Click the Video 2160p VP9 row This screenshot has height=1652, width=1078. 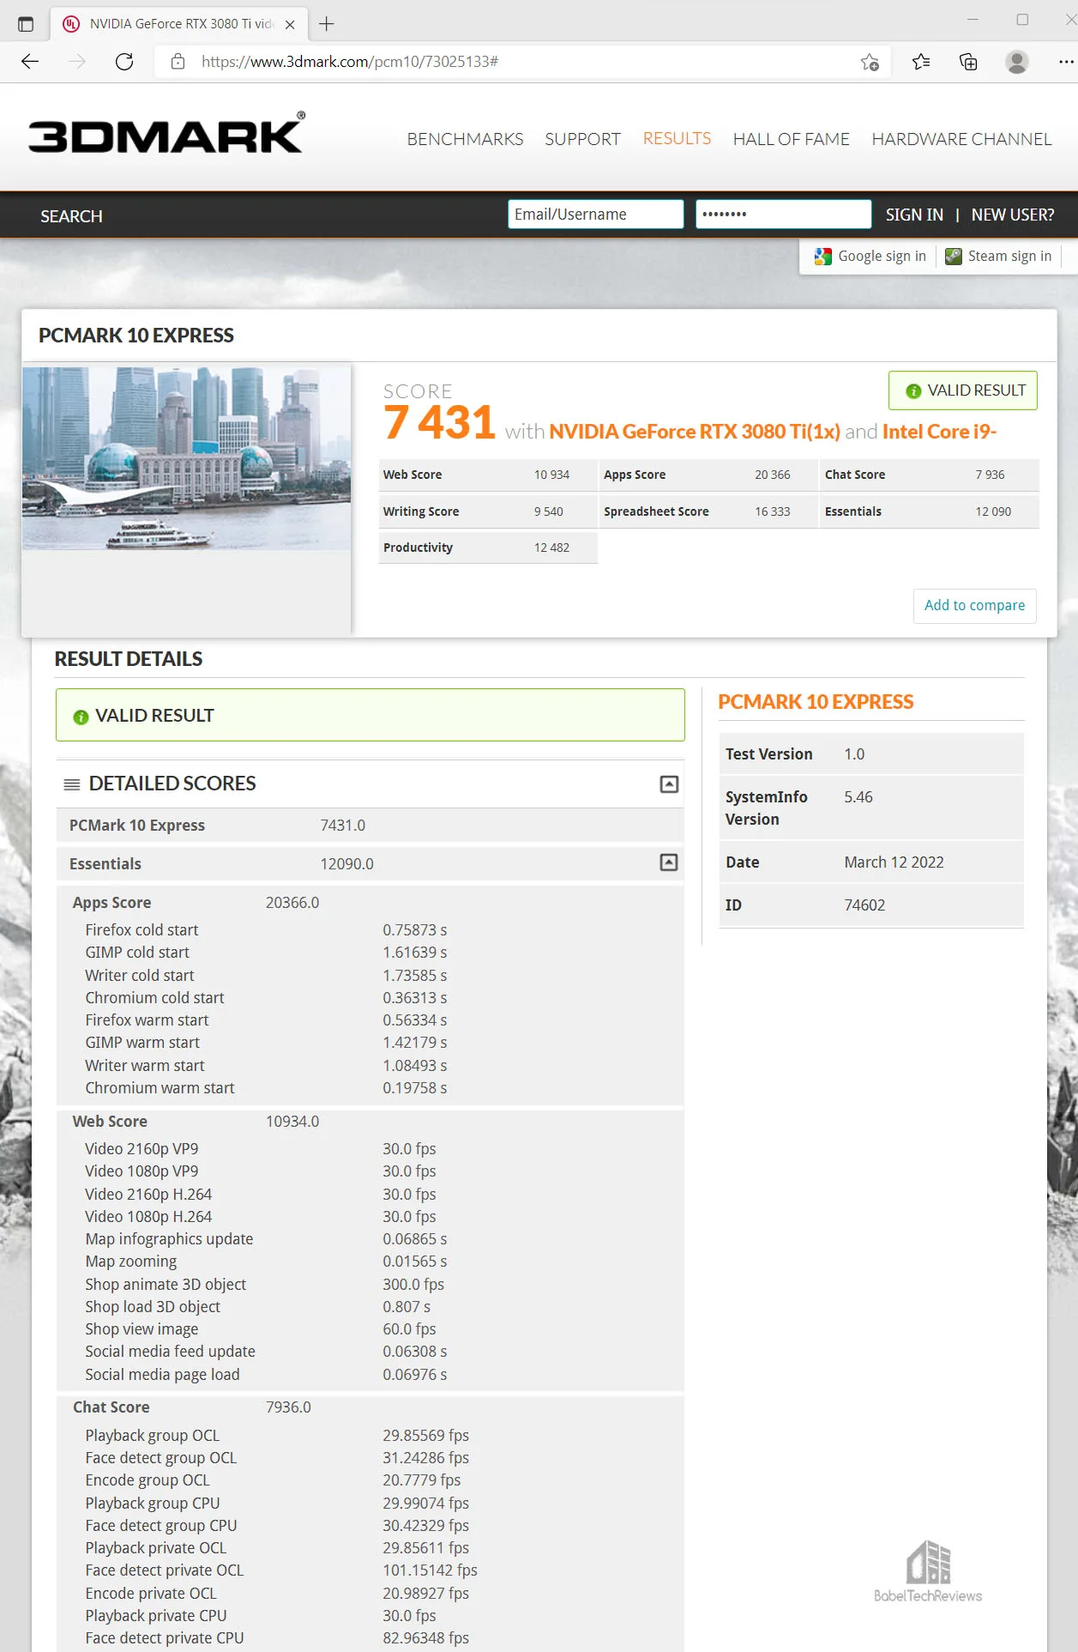click(370, 1148)
